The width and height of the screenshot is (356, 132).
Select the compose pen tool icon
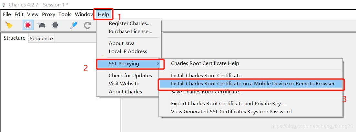(74, 25)
